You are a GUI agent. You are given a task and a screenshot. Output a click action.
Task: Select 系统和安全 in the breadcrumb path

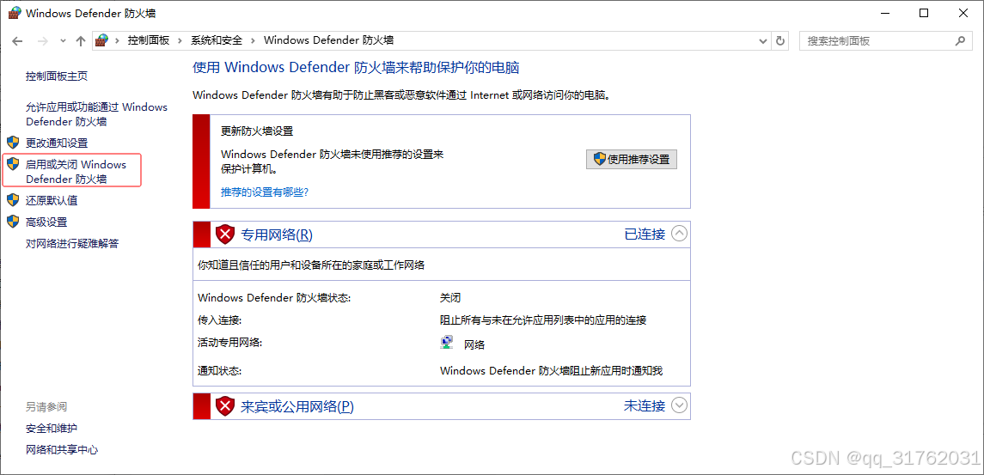[x=217, y=40]
